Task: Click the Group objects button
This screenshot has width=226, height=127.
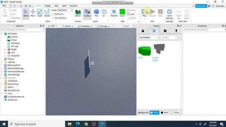Action: pos(131,10)
